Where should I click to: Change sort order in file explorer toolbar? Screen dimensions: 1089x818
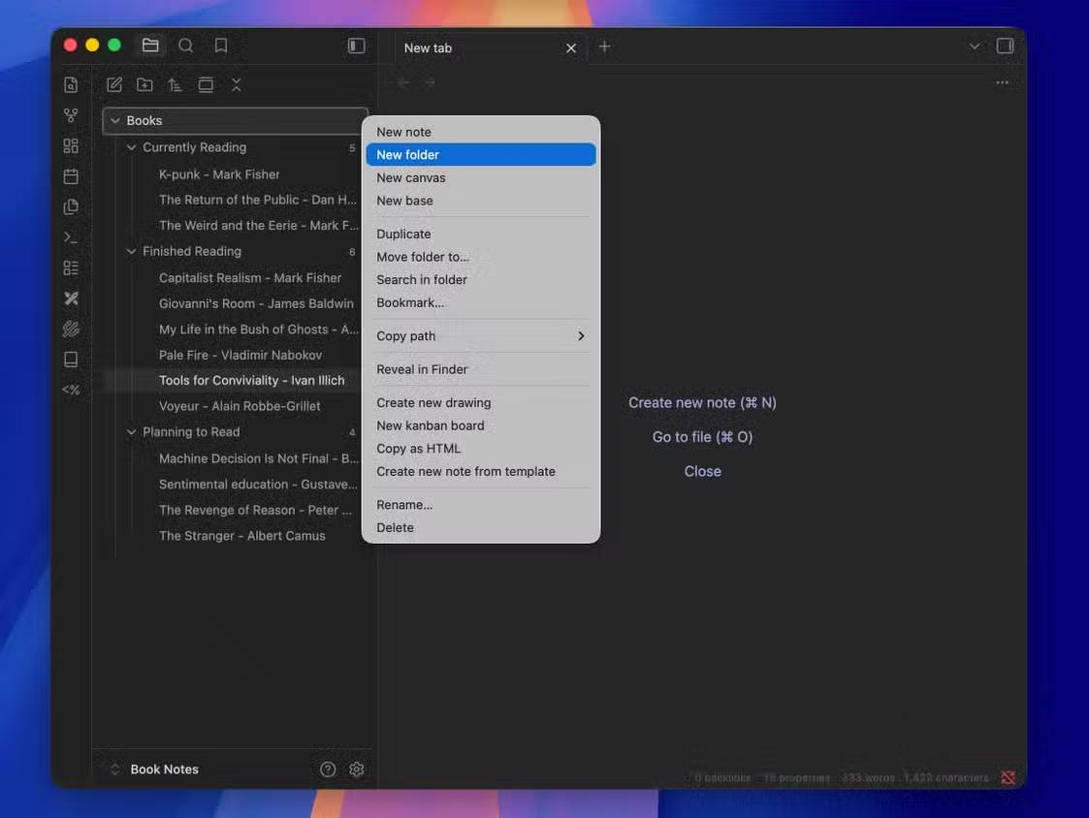pyautogui.click(x=175, y=85)
